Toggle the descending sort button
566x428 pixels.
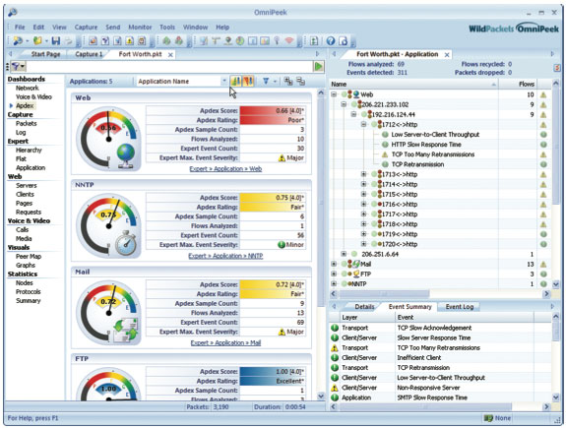(x=248, y=81)
